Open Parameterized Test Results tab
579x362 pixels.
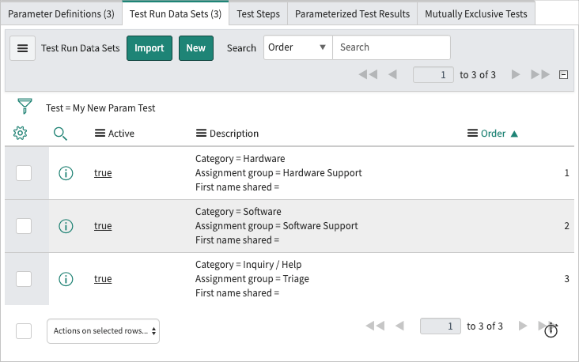click(352, 14)
